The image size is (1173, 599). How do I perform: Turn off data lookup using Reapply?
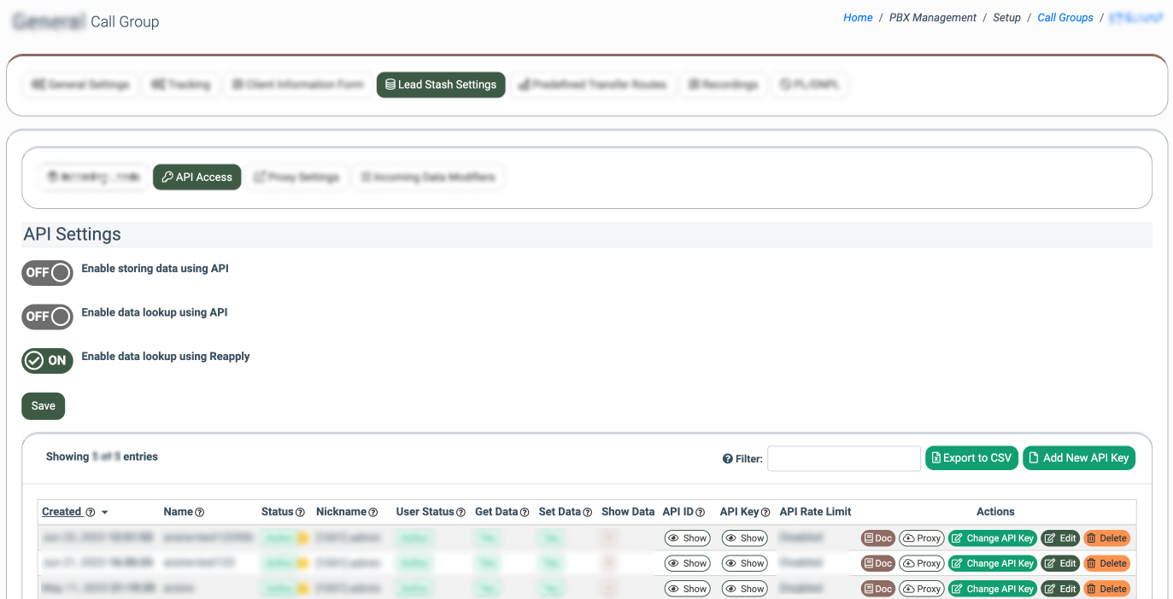tap(47, 361)
